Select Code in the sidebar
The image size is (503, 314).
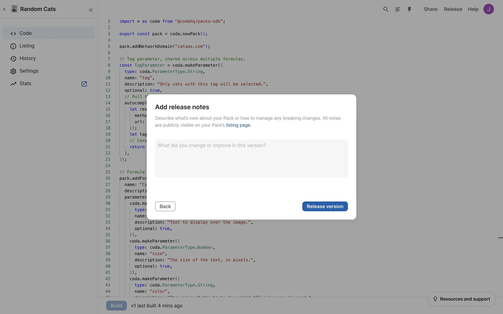(25, 33)
